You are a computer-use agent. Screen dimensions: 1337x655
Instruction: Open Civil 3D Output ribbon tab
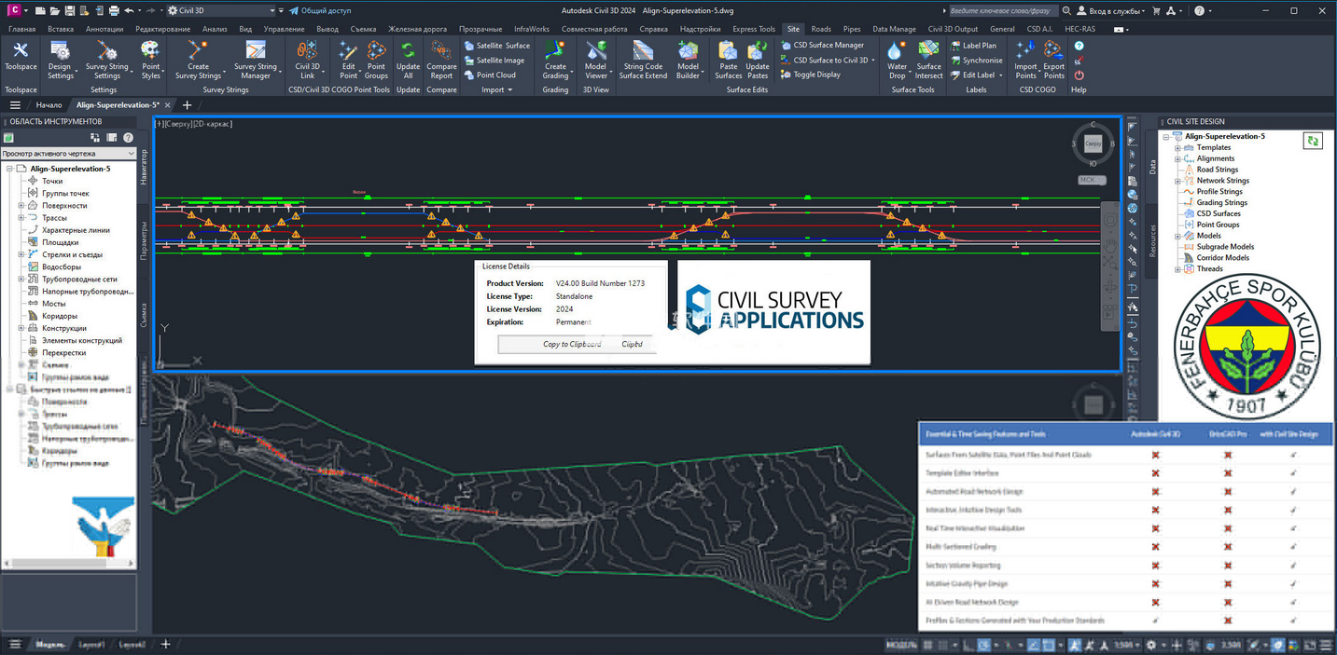coord(953,29)
